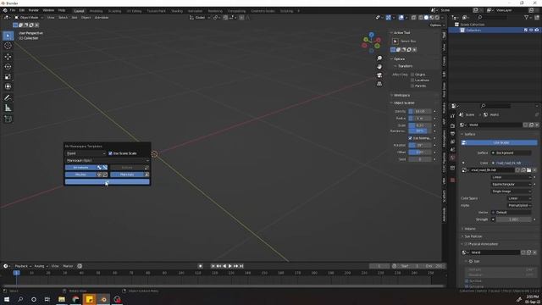Open File Explorer from taskbar
The height and width of the screenshot is (305, 542).
click(62, 299)
